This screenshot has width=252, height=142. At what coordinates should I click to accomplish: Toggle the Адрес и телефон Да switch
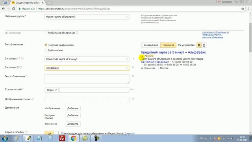tap(52, 133)
